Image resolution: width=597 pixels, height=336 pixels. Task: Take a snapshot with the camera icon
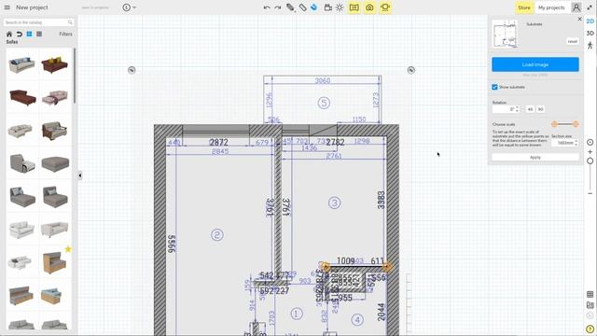pyautogui.click(x=369, y=7)
